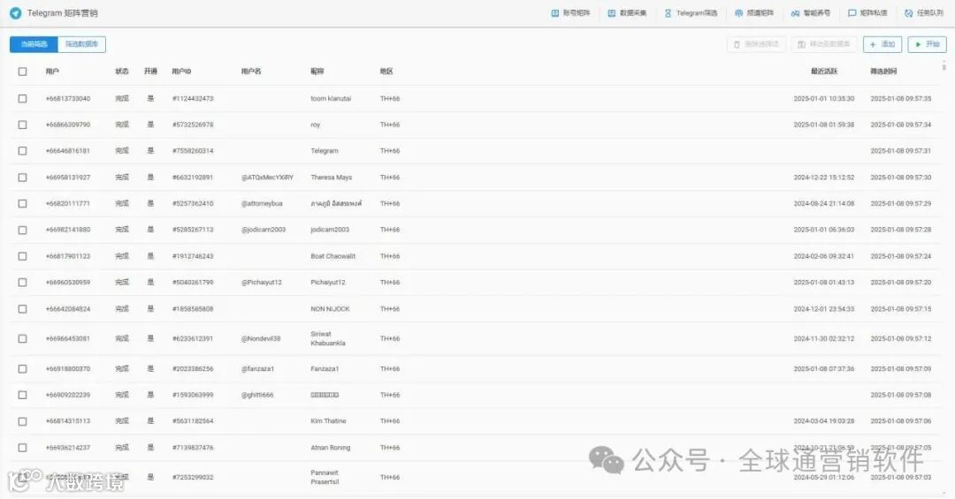Click the 添加 button with plus icon
This screenshot has width=955, height=499.
coord(882,44)
